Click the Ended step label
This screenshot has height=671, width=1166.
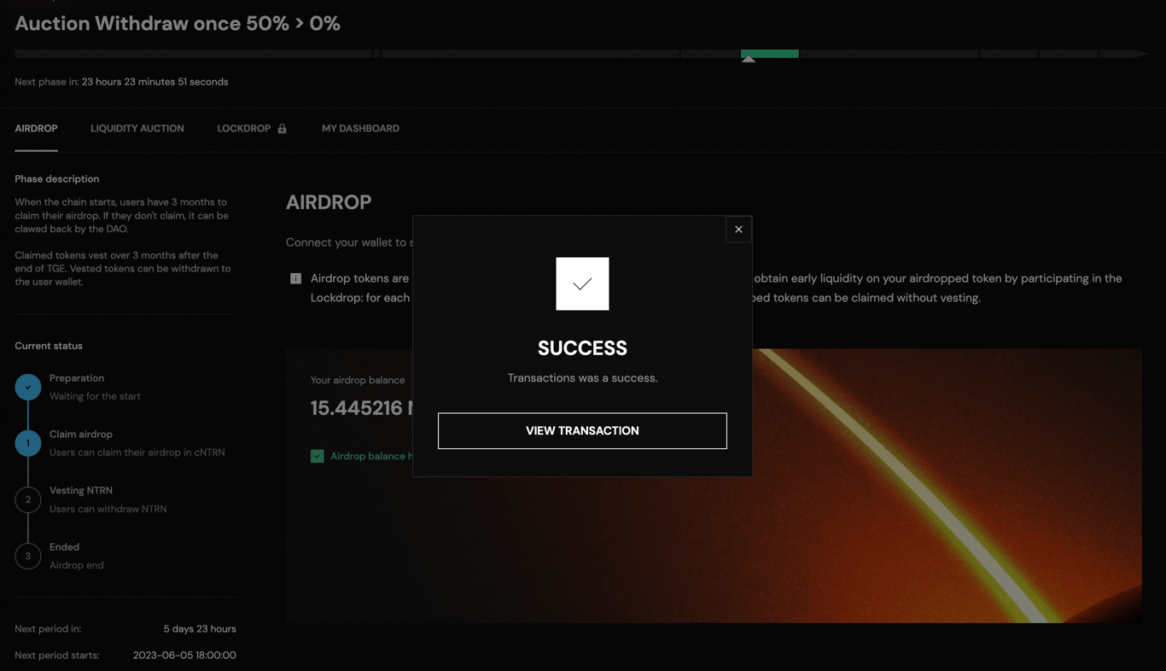(64, 547)
